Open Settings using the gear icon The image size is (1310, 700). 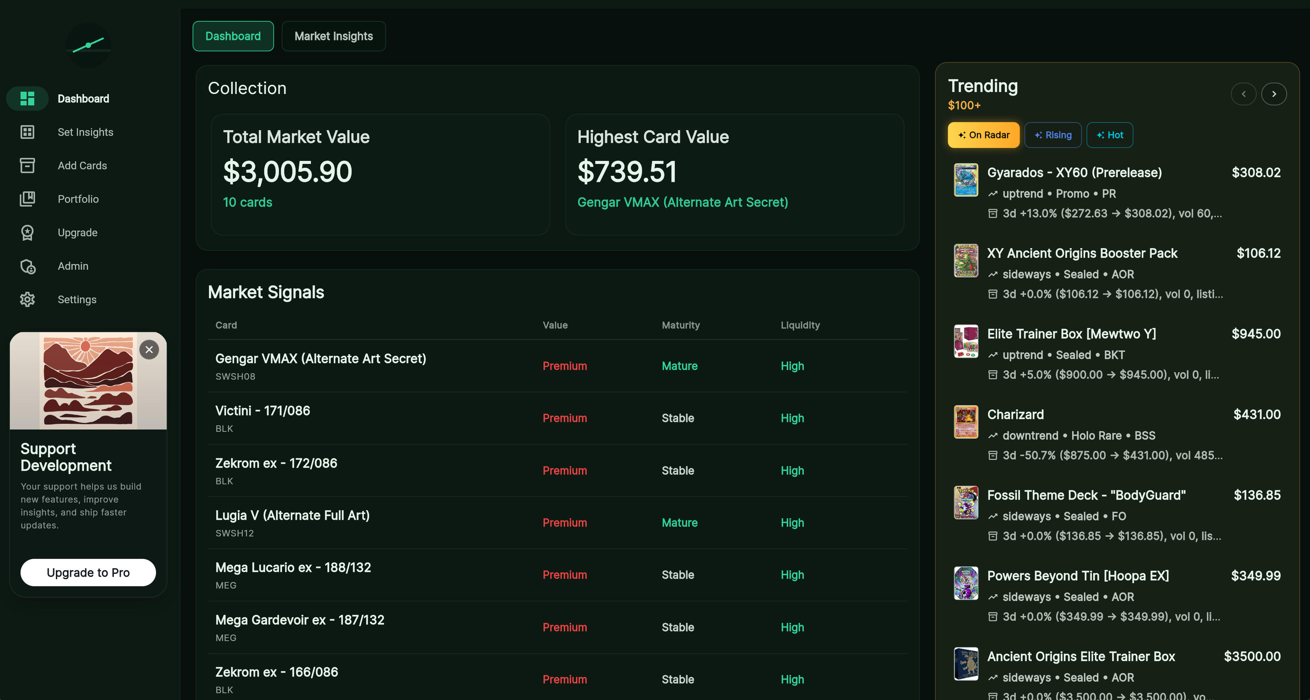pyautogui.click(x=27, y=300)
